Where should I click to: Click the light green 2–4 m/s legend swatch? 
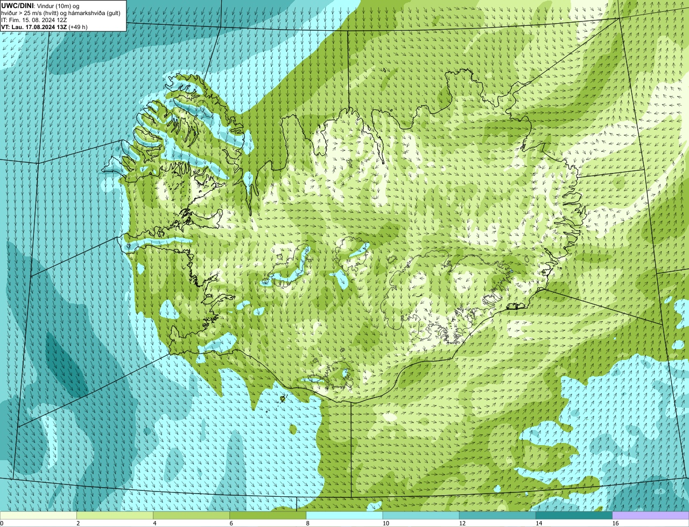click(115, 515)
